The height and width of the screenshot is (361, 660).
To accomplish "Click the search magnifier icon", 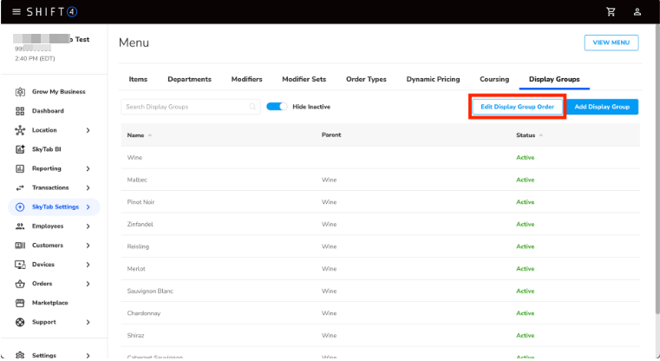I will coord(252,107).
